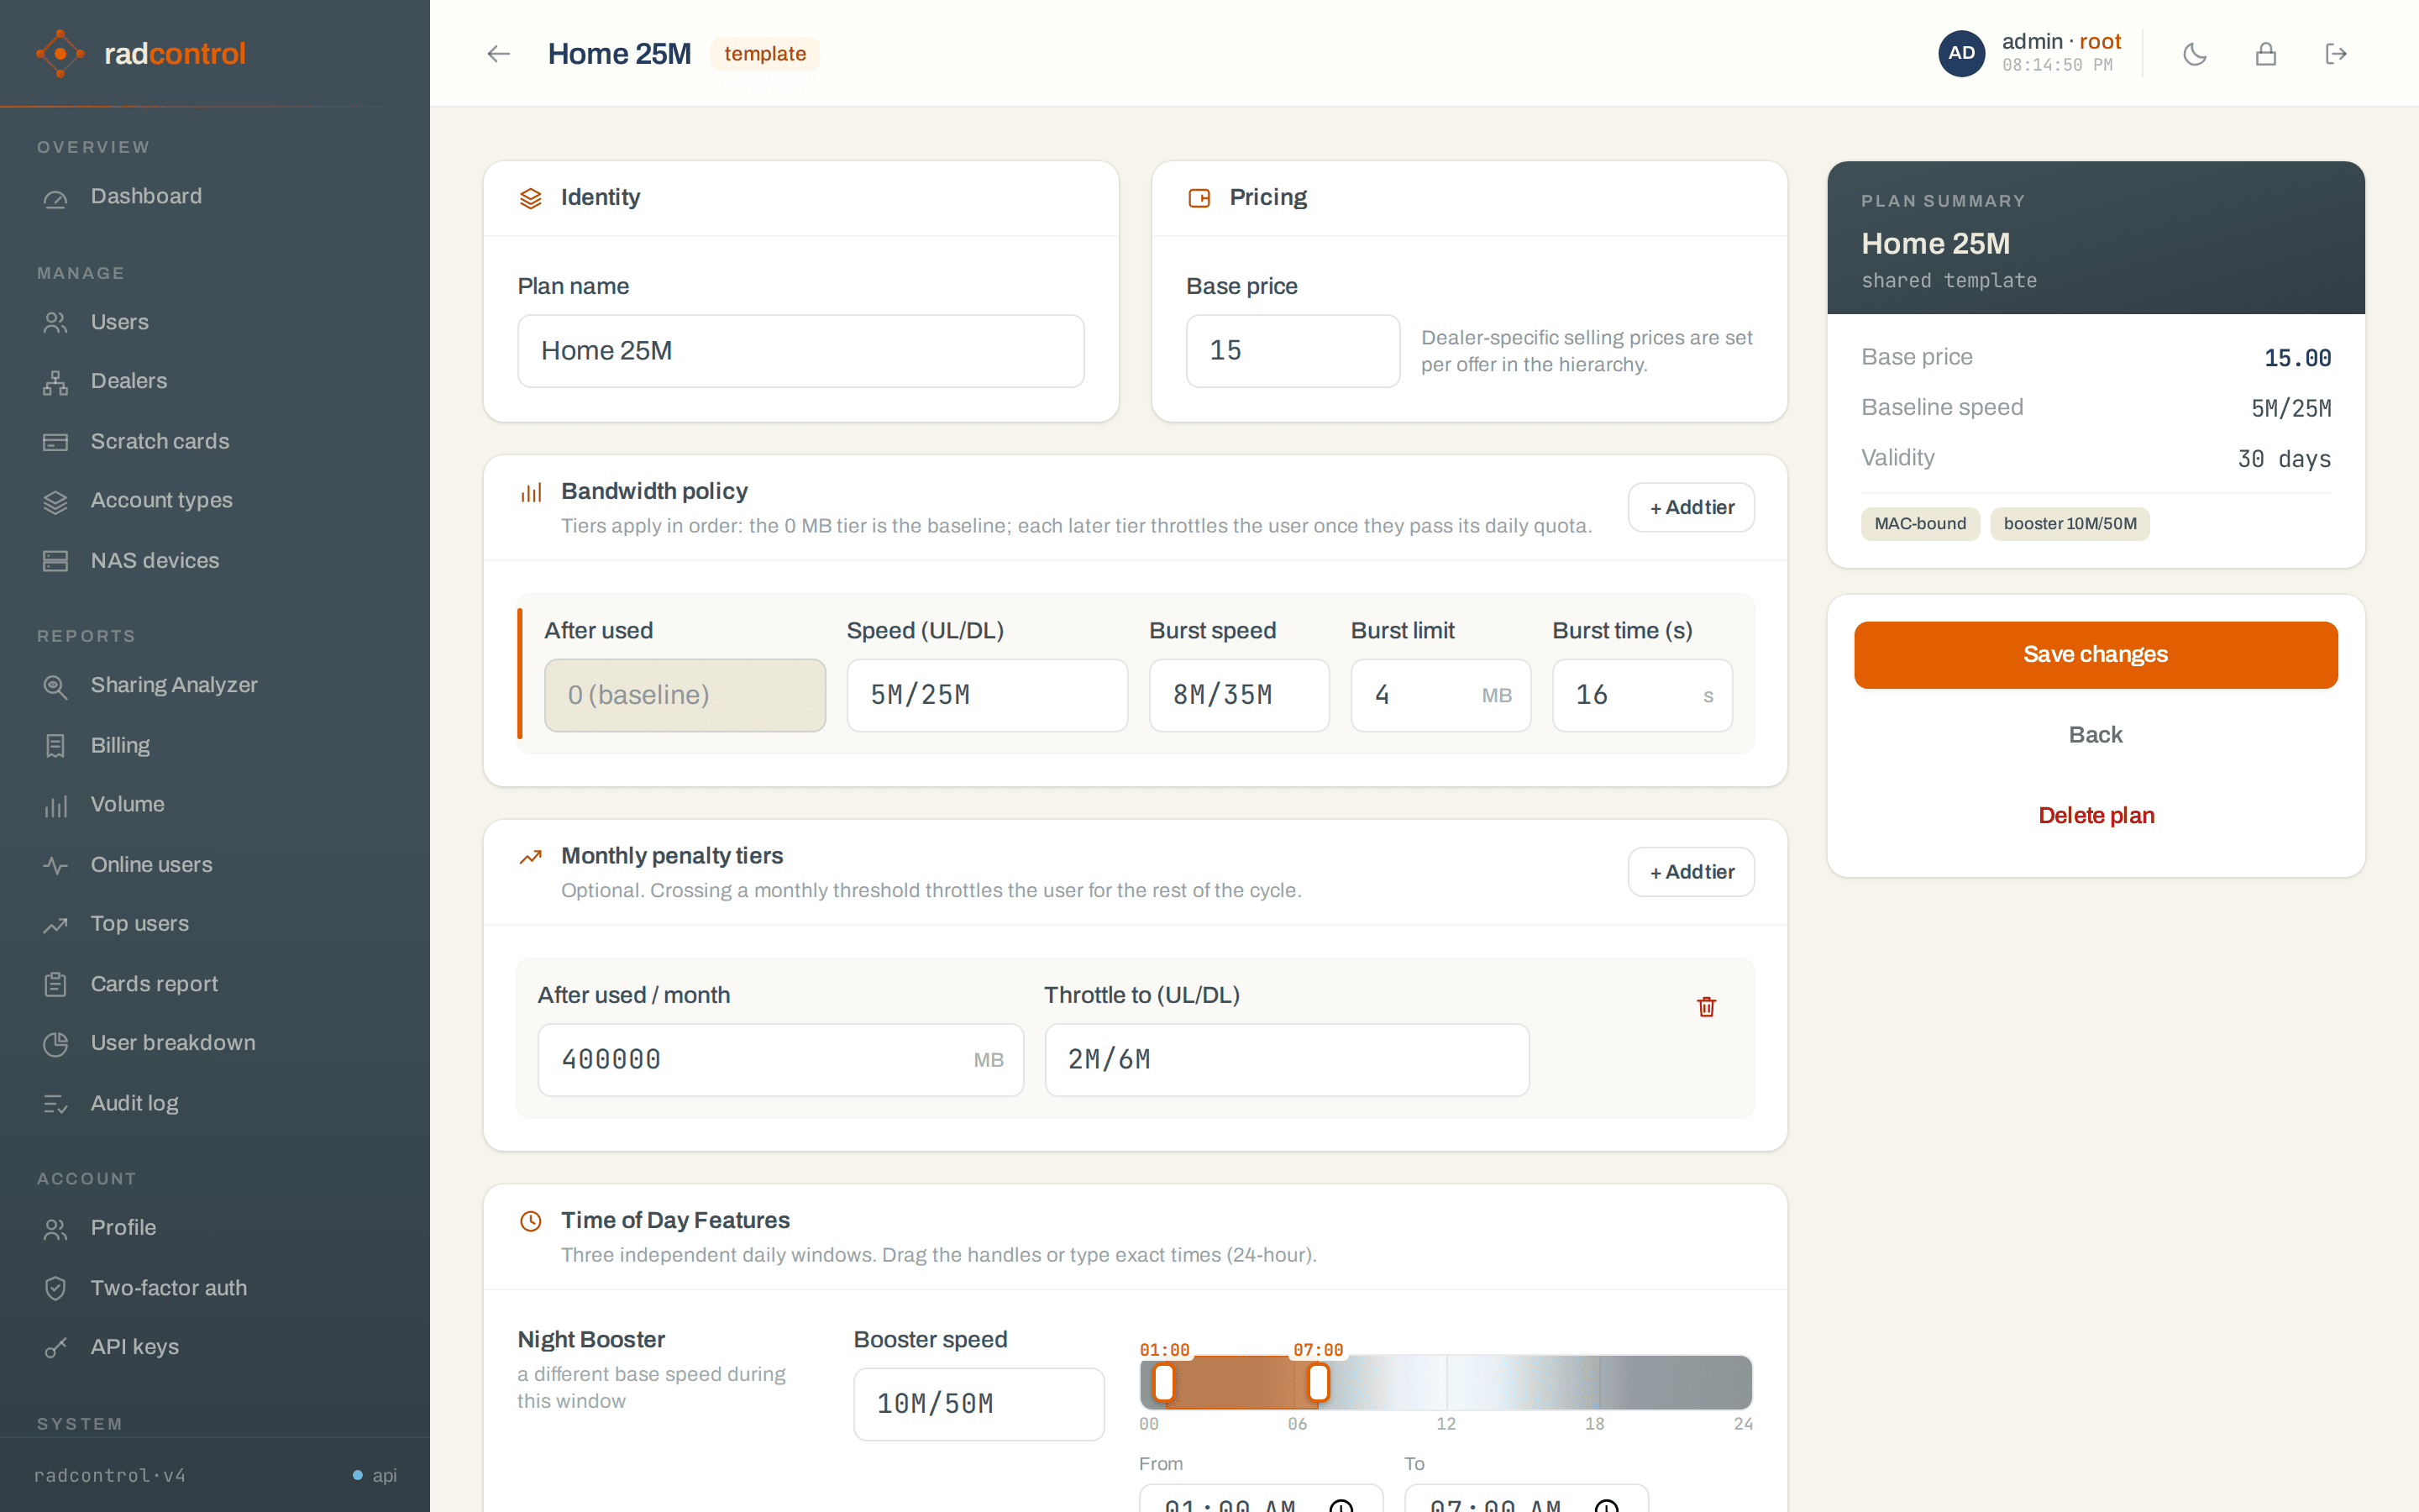Log out using the exit icon
The image size is (2419, 1512).
pos(2336,54)
